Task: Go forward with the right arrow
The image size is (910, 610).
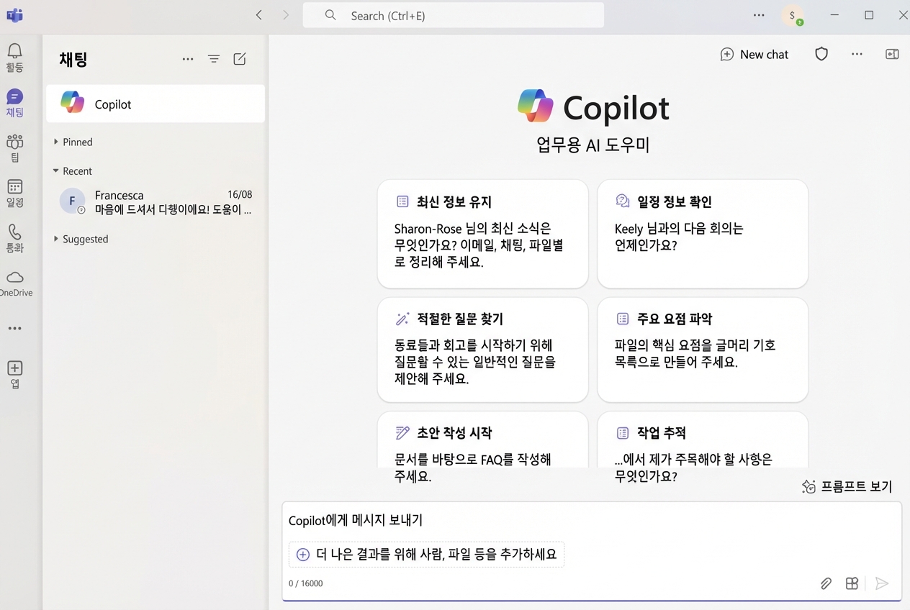Action: [286, 15]
